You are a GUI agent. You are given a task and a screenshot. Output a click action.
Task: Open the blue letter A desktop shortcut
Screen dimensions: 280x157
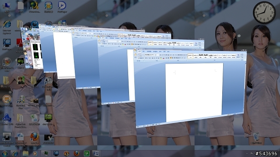pos(7,119)
